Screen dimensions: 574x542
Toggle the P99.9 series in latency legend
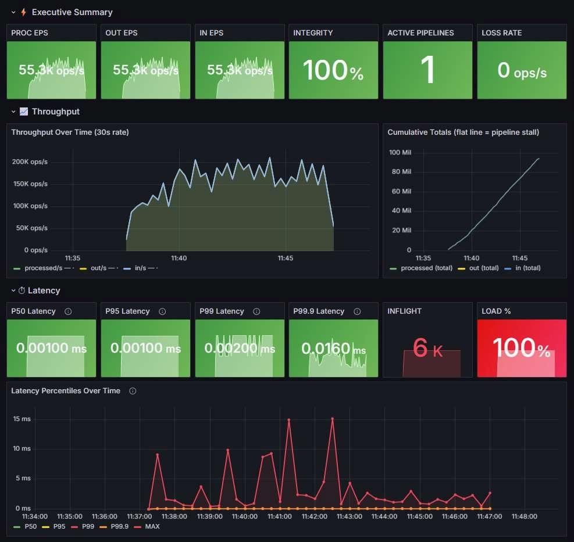tap(120, 527)
